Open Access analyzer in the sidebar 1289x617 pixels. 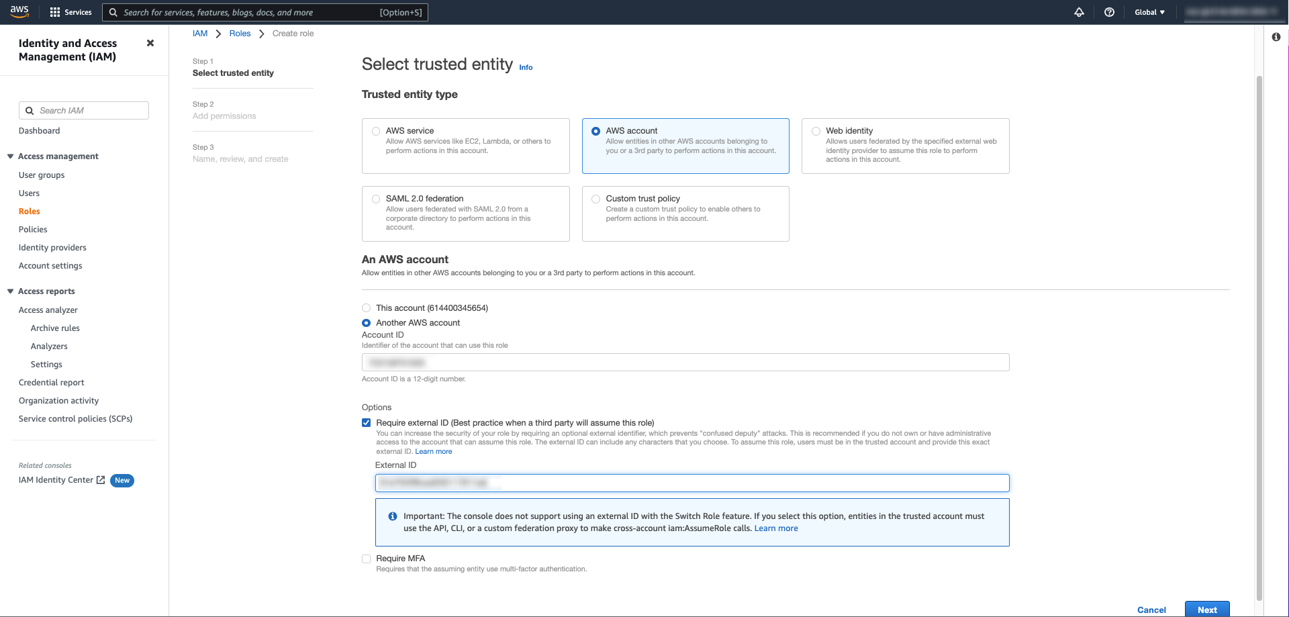pyautogui.click(x=48, y=310)
